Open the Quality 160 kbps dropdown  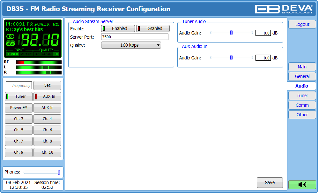(x=131, y=45)
